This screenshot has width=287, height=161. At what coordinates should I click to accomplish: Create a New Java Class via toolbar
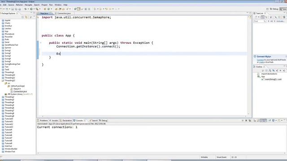coord(49,9)
